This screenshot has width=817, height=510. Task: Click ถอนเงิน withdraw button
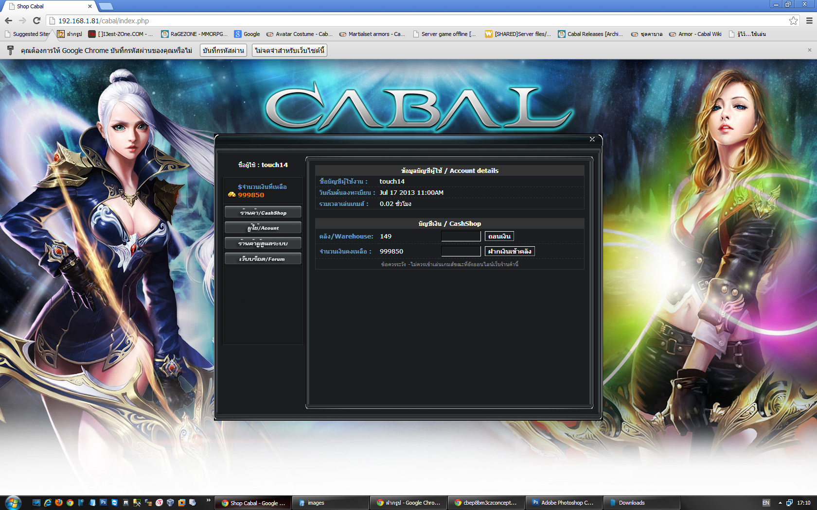tap(499, 236)
